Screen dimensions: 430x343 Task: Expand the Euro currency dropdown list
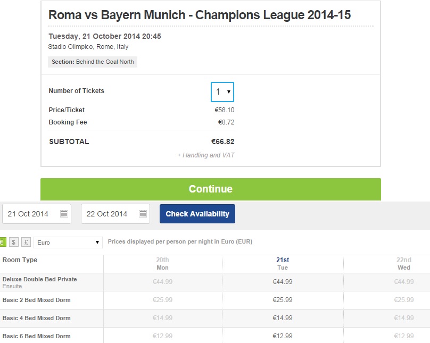click(x=68, y=242)
